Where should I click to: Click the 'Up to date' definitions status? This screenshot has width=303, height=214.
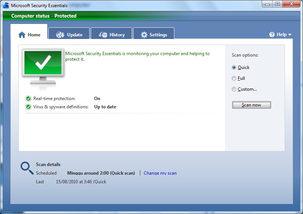point(105,107)
